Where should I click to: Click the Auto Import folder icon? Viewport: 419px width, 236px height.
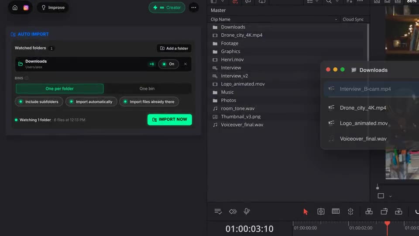click(x=13, y=34)
